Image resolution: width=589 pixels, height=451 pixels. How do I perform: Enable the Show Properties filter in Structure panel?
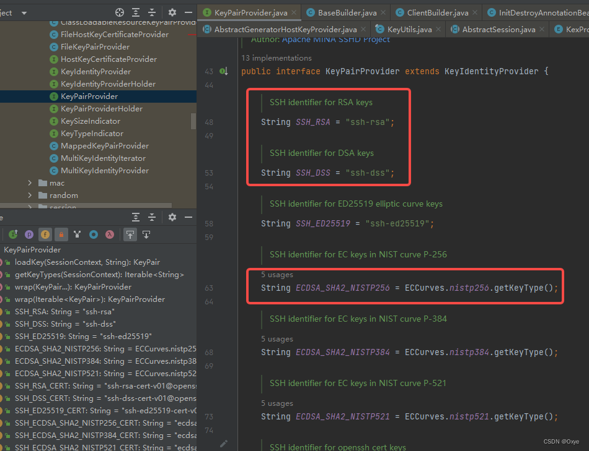pyautogui.click(x=29, y=234)
